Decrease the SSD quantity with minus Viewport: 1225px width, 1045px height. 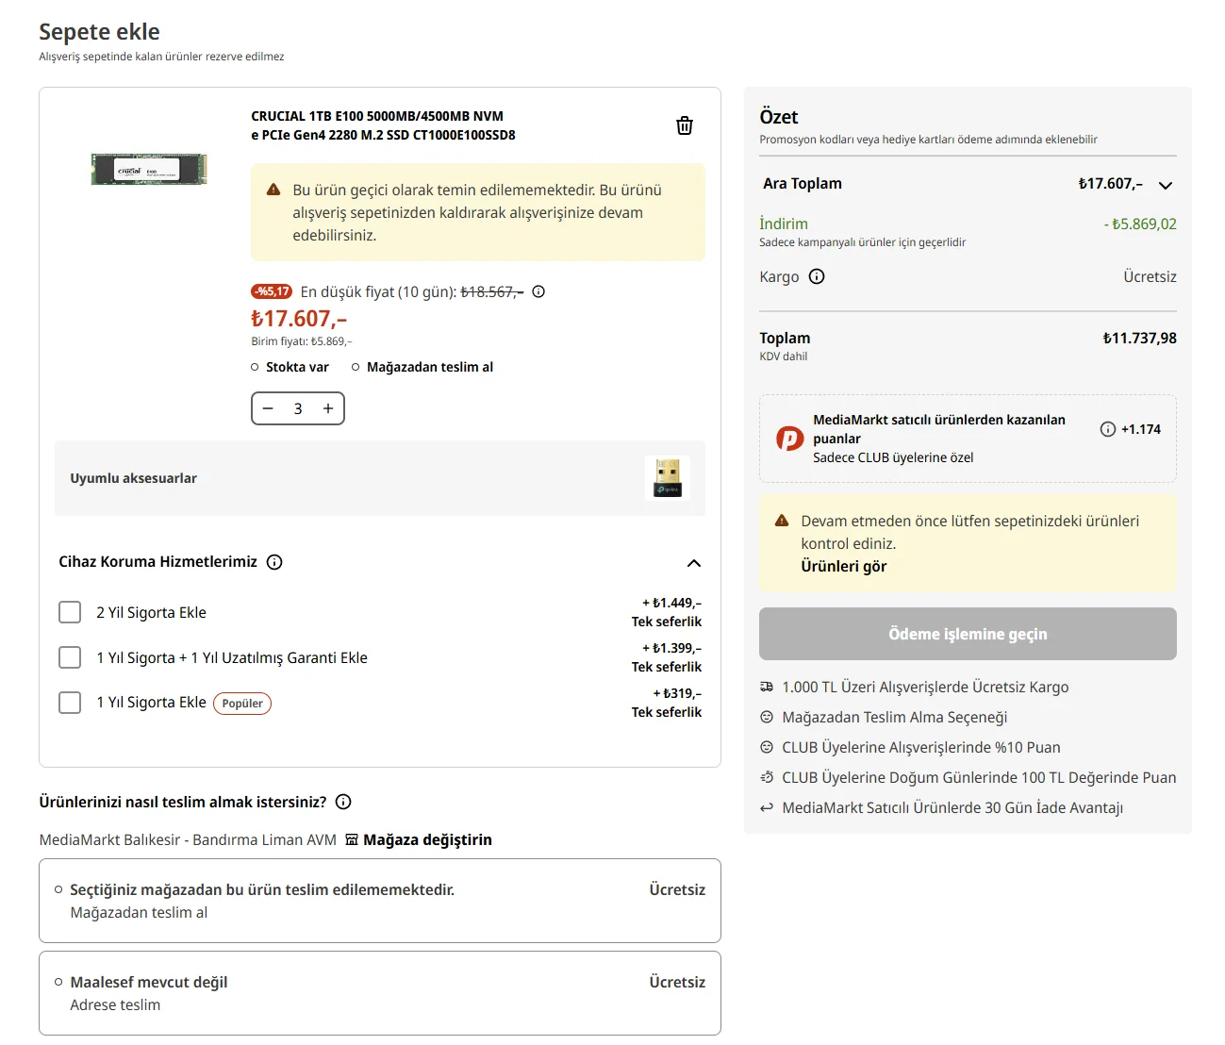coord(268,408)
